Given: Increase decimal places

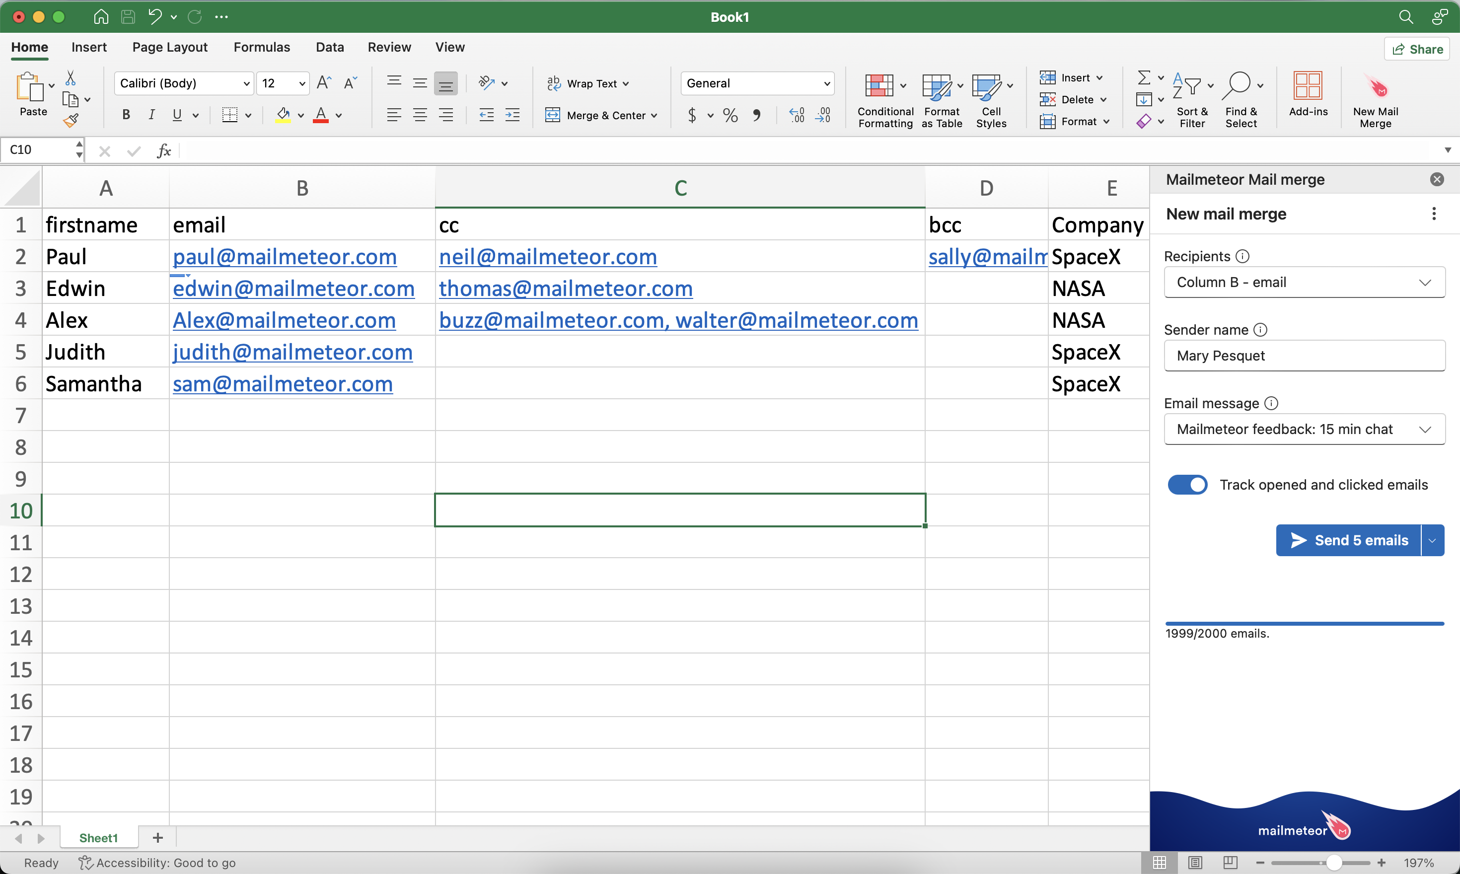Looking at the screenshot, I should pos(796,115).
